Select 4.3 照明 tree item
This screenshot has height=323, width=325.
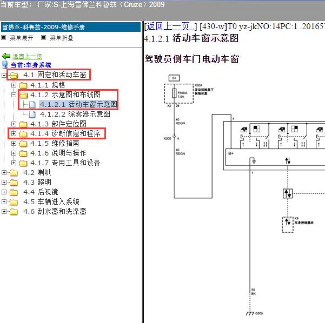37,182
